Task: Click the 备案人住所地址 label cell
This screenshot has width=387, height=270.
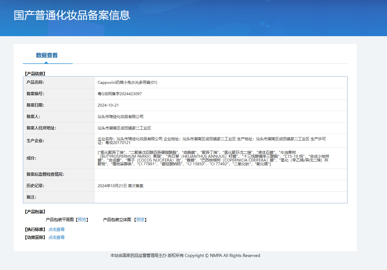Action: (59, 128)
